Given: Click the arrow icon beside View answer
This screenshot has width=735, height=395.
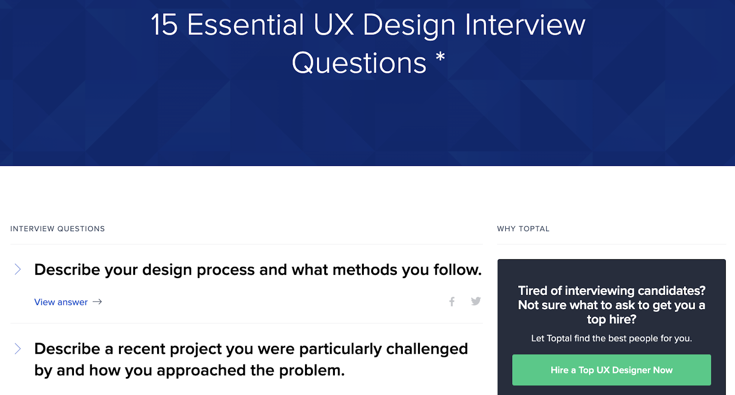Looking at the screenshot, I should [97, 302].
